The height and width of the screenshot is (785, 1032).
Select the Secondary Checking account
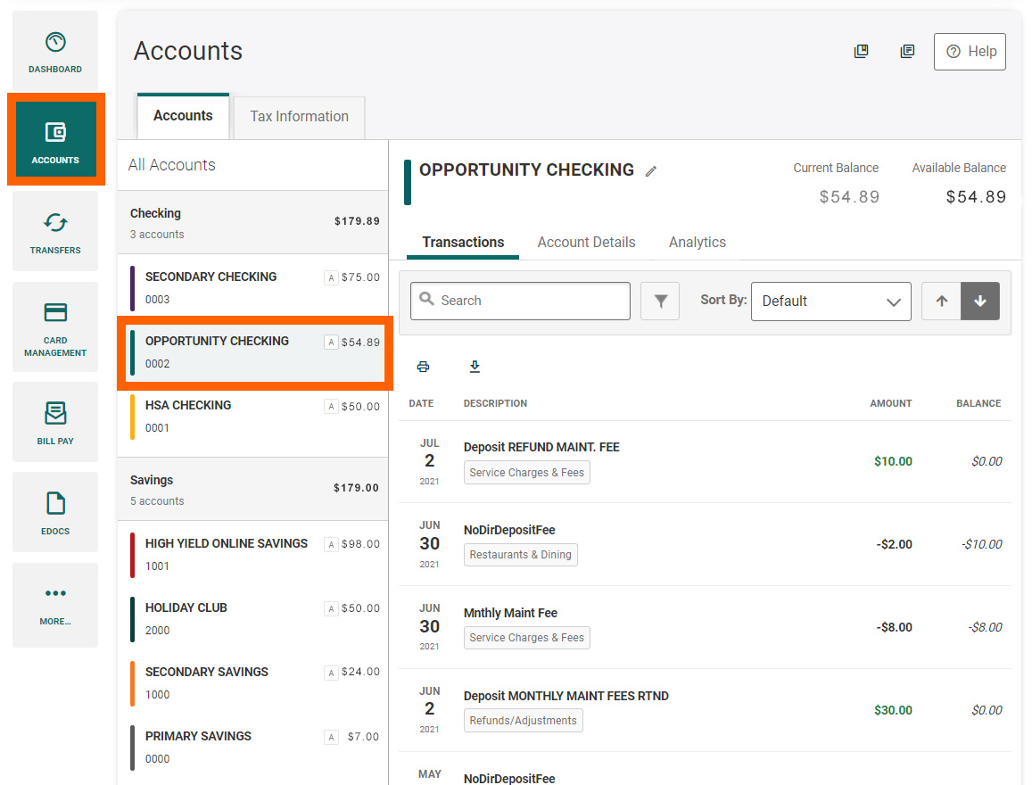pyautogui.click(x=252, y=286)
